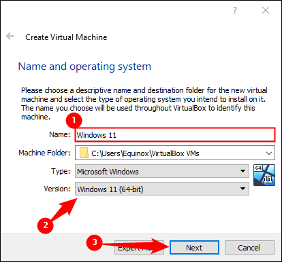Click the yellow folder icon in Machine Folder
This screenshot has height=262, width=282.
[84, 153]
